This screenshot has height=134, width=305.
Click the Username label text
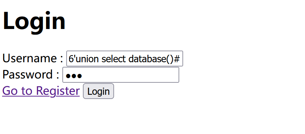click(29, 58)
